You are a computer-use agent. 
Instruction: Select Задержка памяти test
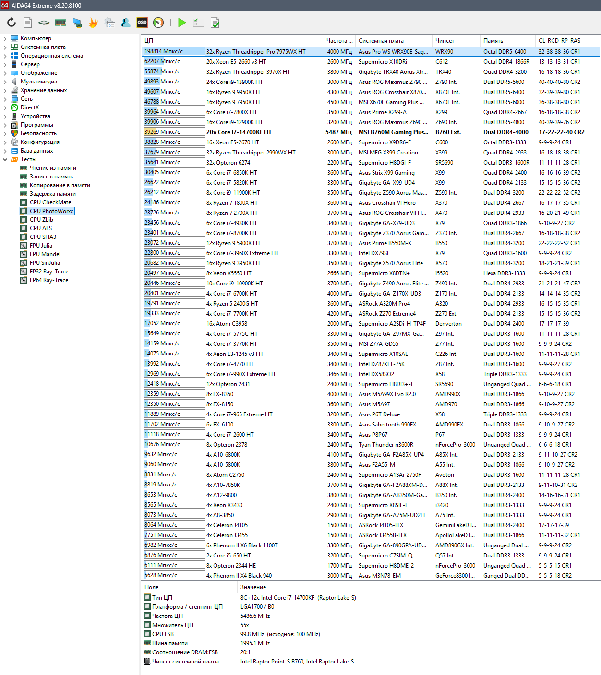53,194
